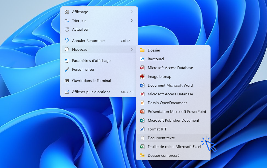Open the Trier par menu entry

click(99, 21)
